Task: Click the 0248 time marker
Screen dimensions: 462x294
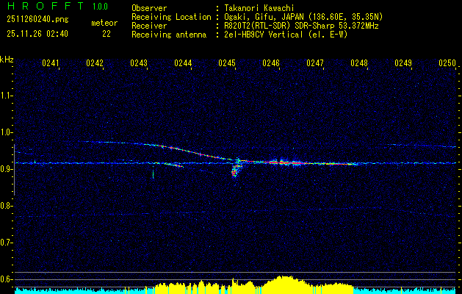Action: [x=359, y=62]
